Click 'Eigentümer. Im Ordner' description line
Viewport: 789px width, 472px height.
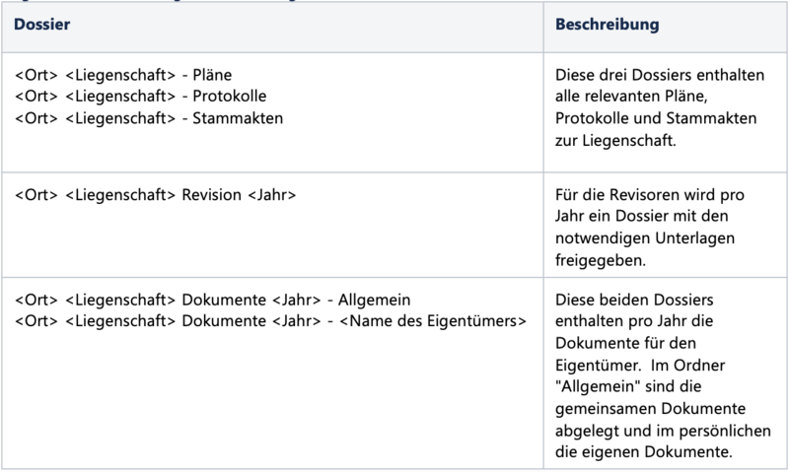click(x=640, y=365)
